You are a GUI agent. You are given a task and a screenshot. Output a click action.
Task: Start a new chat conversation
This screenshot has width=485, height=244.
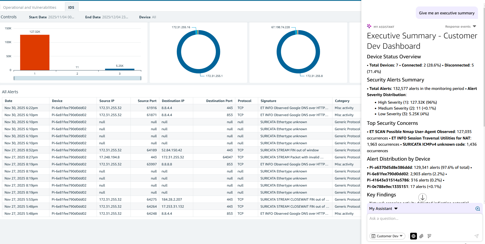pos(477,208)
